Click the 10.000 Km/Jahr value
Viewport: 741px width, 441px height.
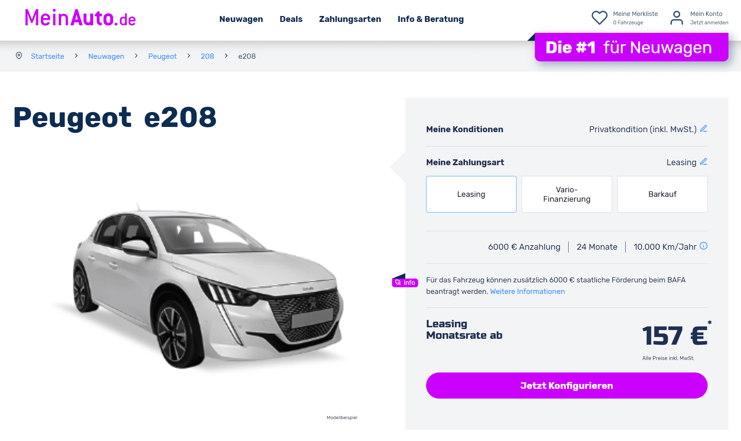point(665,247)
